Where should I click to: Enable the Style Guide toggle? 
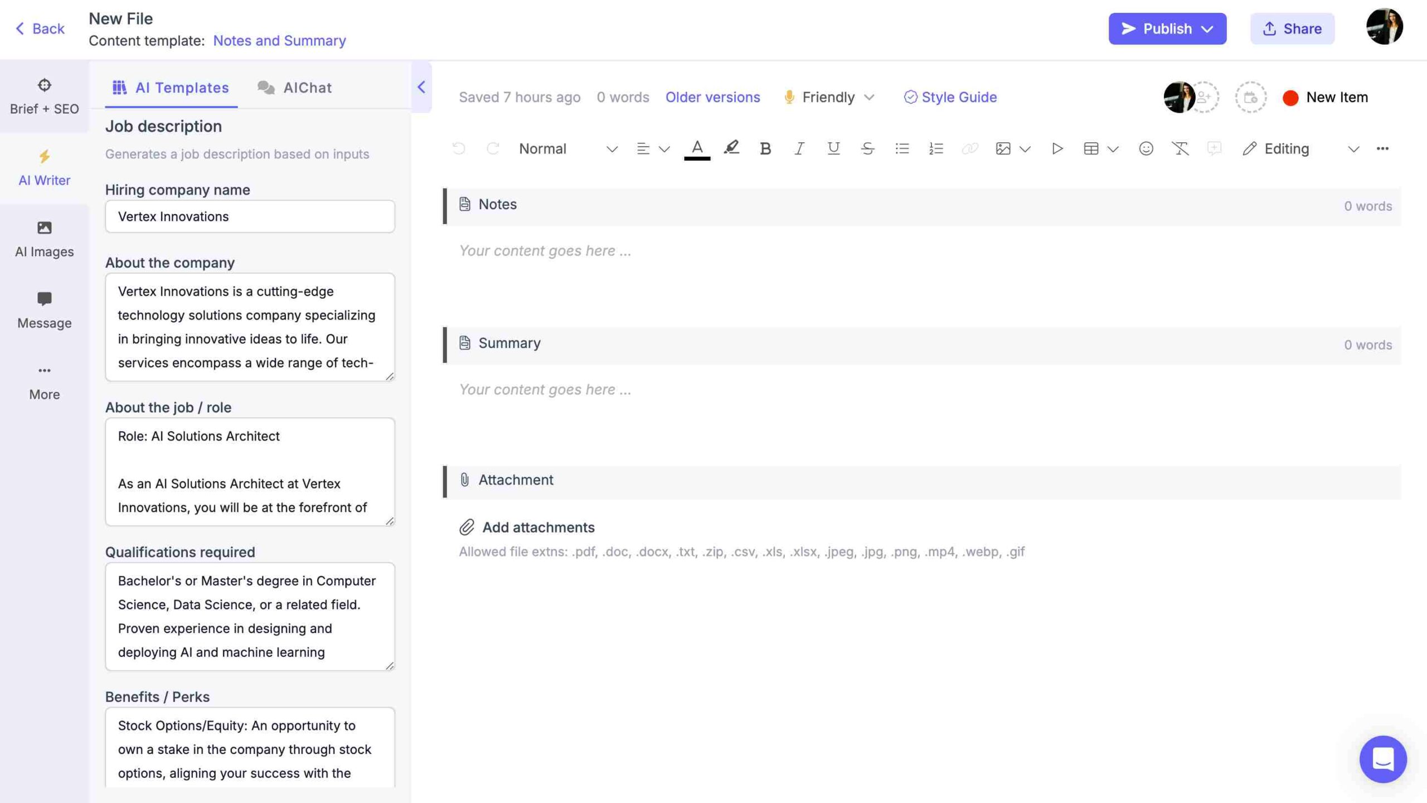tap(950, 97)
